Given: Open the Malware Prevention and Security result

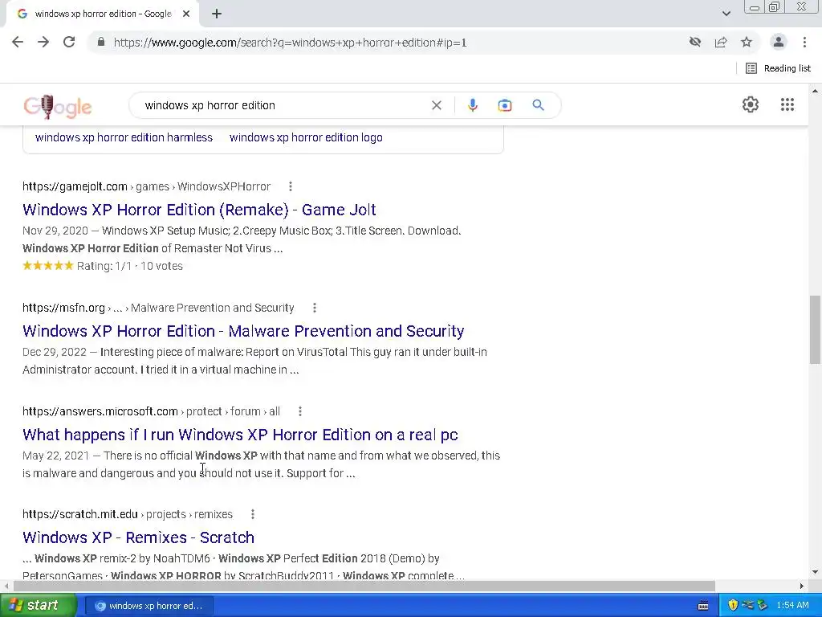Looking at the screenshot, I should tap(243, 331).
